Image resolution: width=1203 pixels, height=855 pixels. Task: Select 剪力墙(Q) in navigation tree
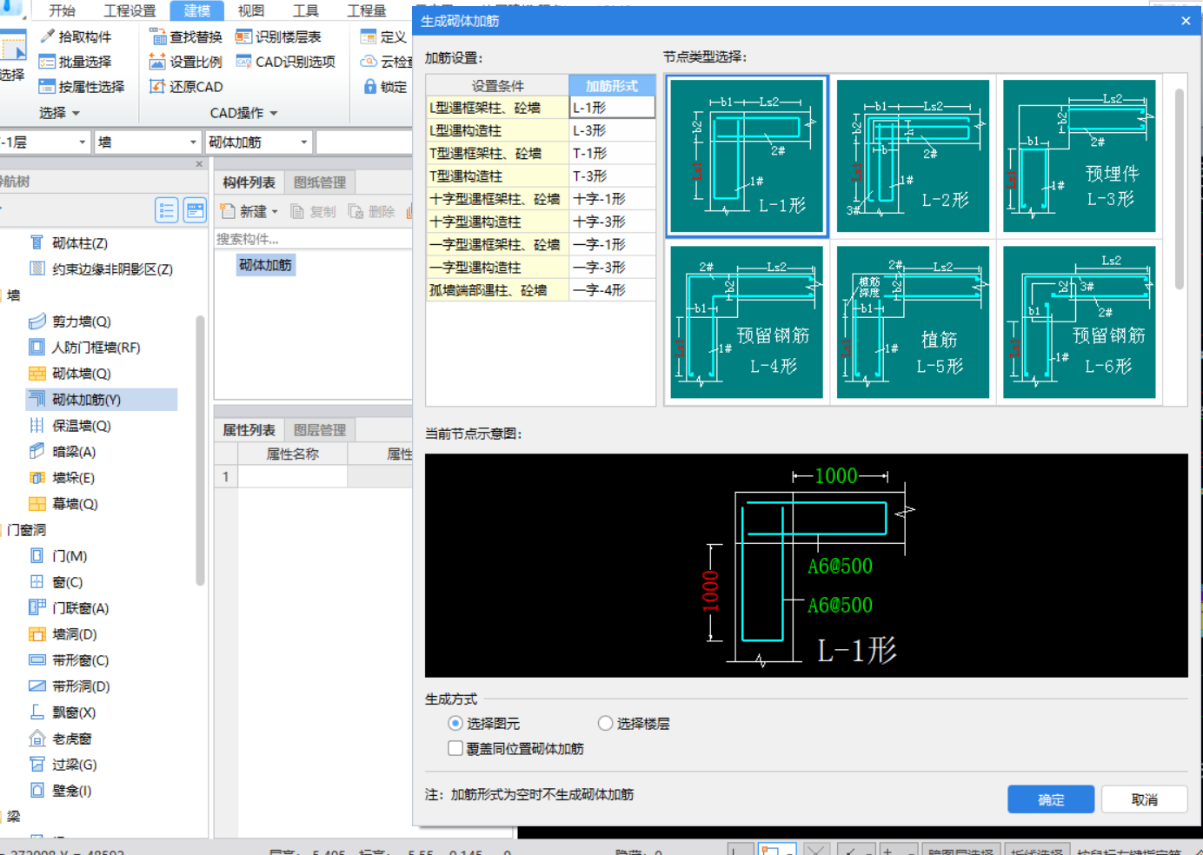[81, 321]
